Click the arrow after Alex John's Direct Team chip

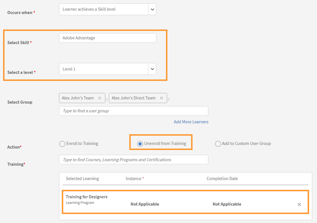point(169,99)
